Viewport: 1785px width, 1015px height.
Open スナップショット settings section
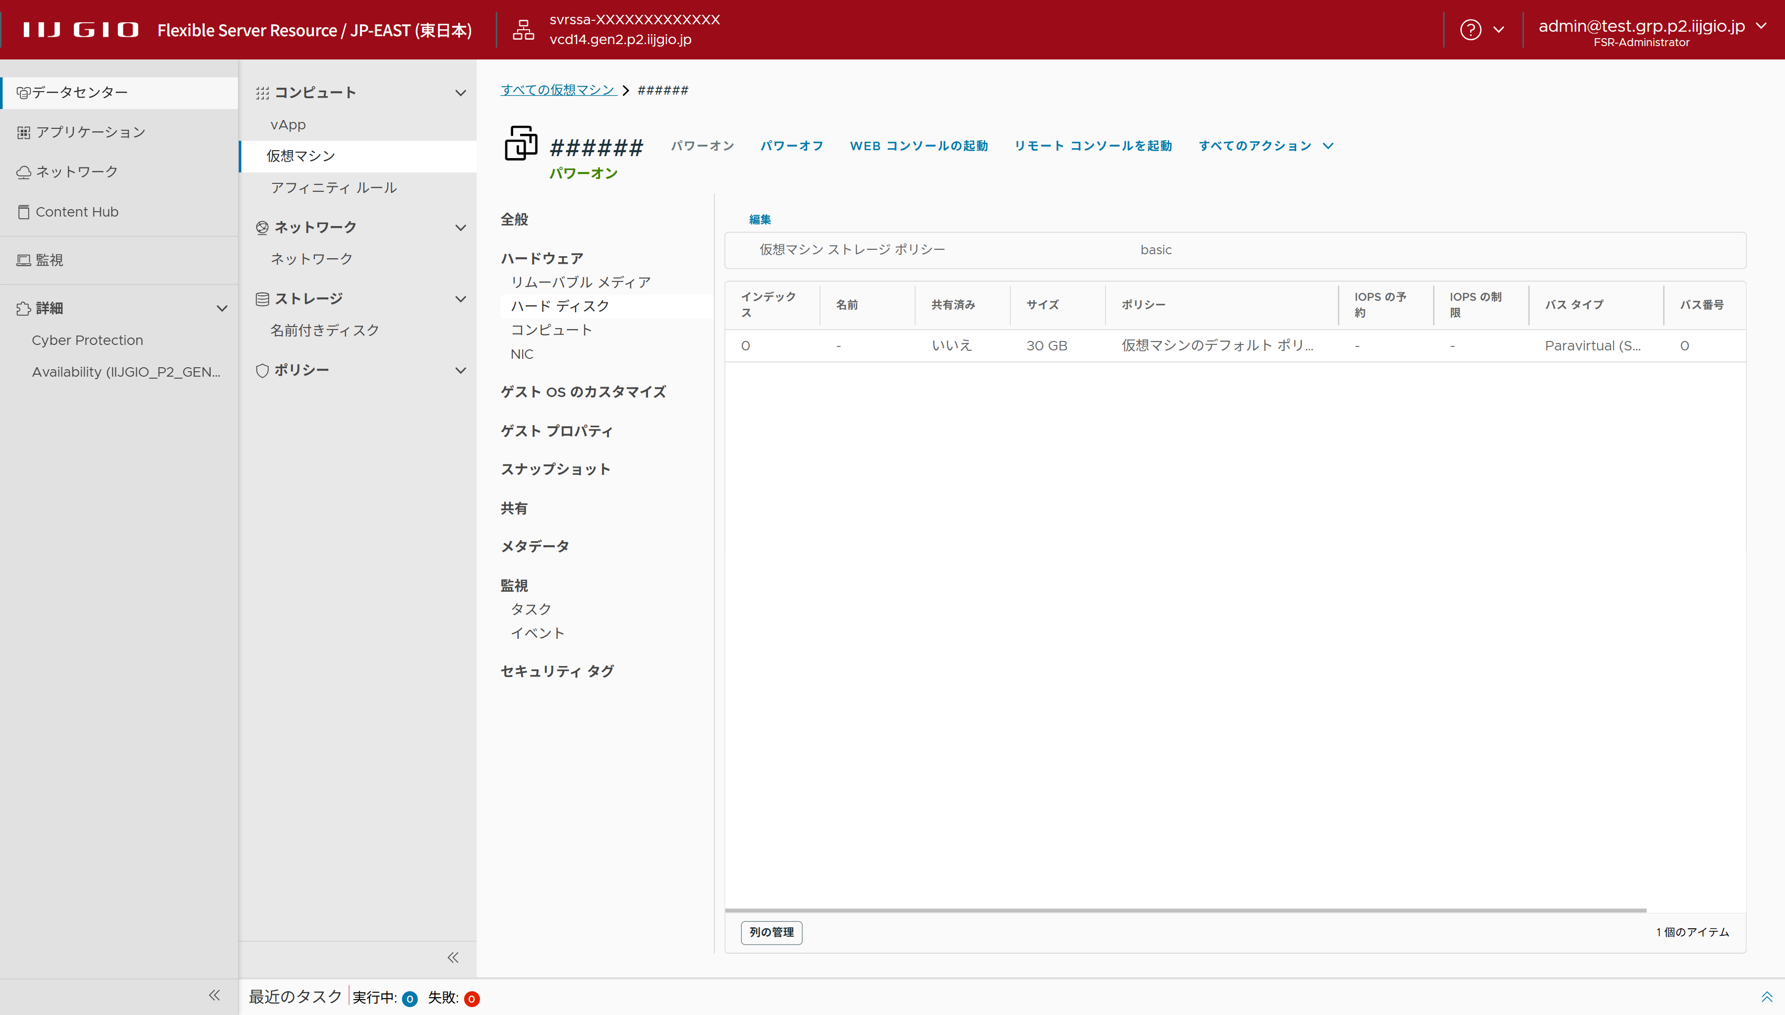(x=555, y=469)
